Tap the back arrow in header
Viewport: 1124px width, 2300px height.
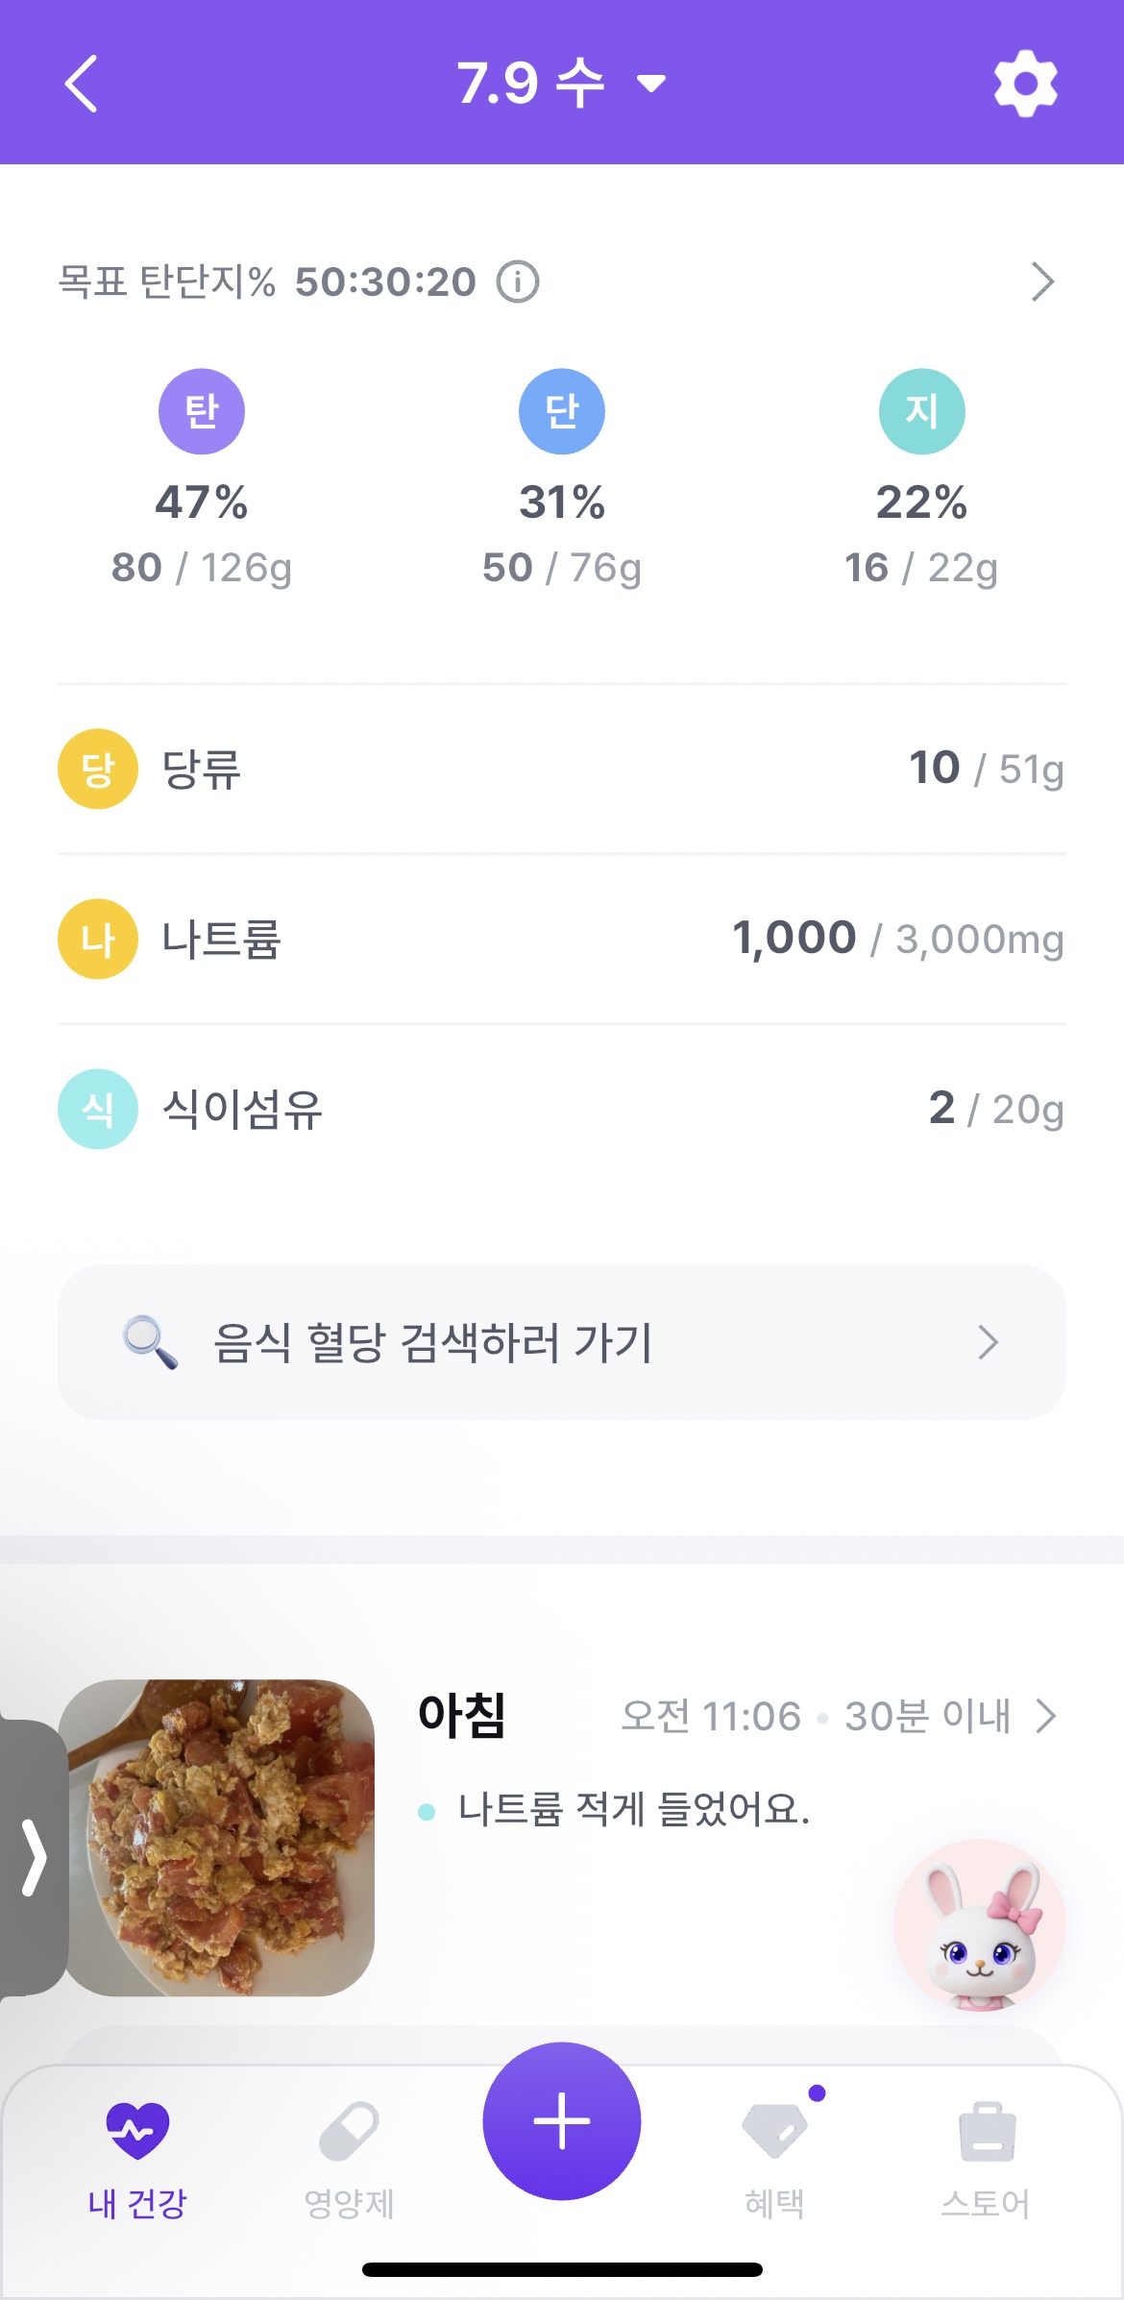coord(82,84)
